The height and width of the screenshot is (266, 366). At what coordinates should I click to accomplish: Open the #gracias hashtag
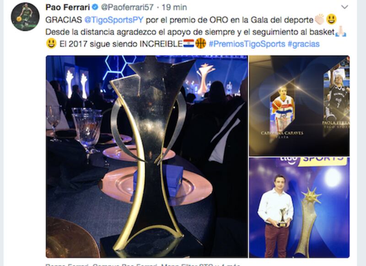pyautogui.click(x=303, y=44)
